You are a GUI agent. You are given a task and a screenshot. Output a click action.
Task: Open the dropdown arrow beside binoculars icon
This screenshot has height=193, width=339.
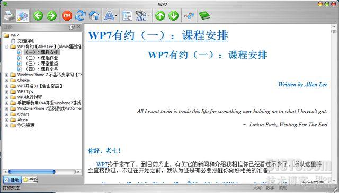149,16
